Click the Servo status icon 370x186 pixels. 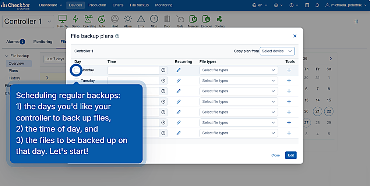tap(75, 19)
